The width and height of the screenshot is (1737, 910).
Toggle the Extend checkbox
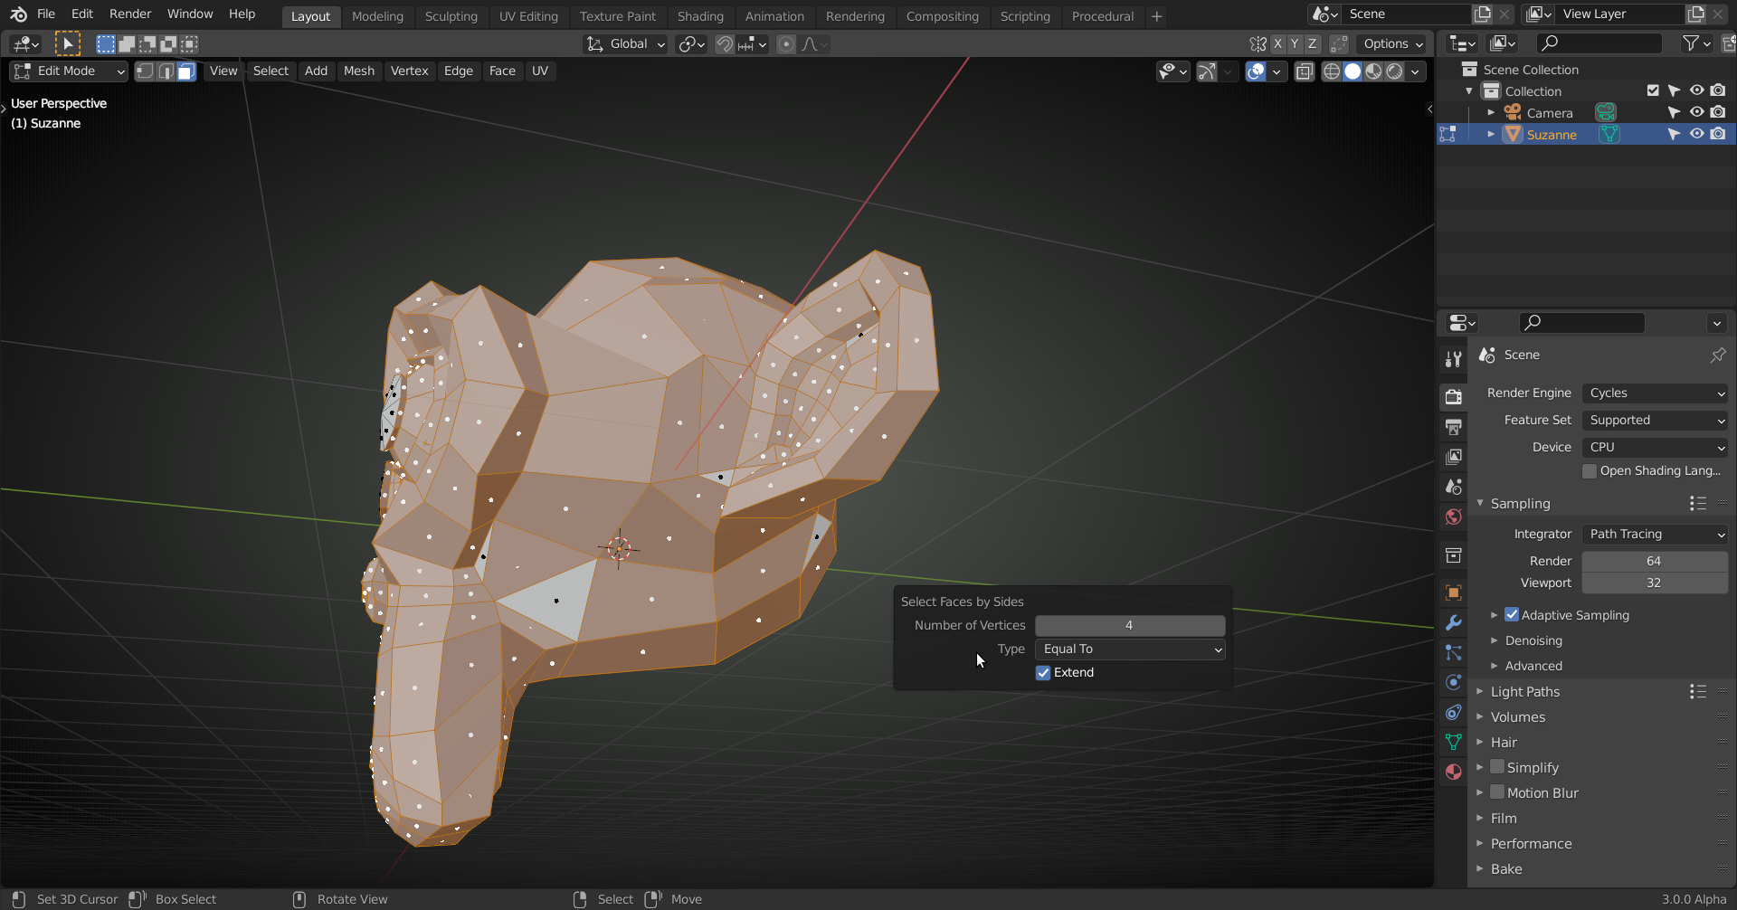pos(1043,673)
